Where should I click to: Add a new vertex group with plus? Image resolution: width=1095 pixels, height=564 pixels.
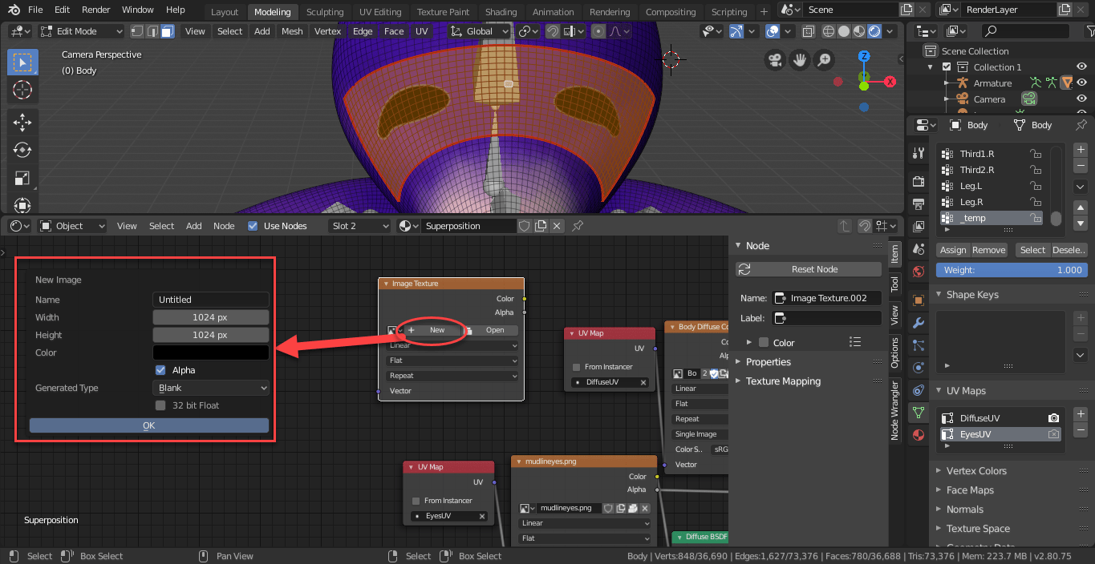1081,150
